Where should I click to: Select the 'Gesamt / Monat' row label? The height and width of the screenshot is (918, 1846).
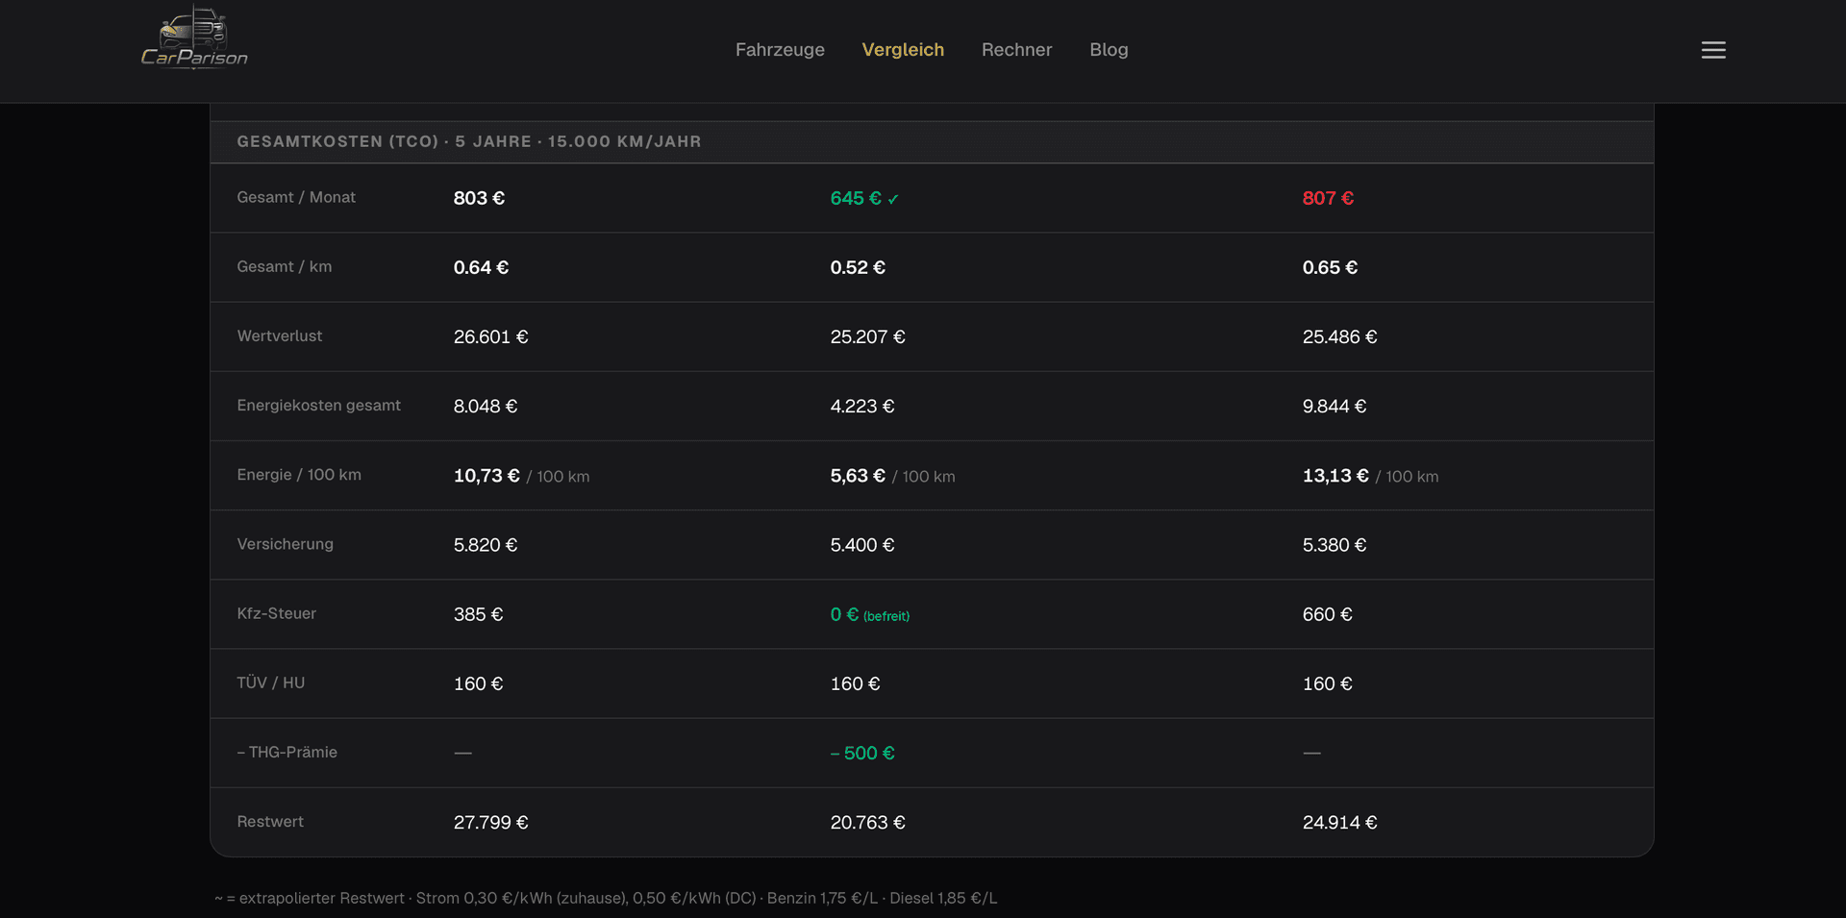click(296, 197)
